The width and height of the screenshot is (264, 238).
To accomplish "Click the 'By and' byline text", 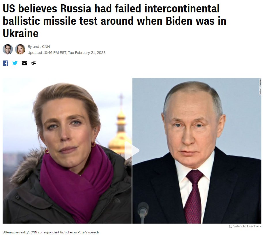I will click(x=33, y=46).
